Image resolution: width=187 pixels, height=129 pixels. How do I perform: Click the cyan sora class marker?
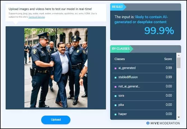(116, 96)
